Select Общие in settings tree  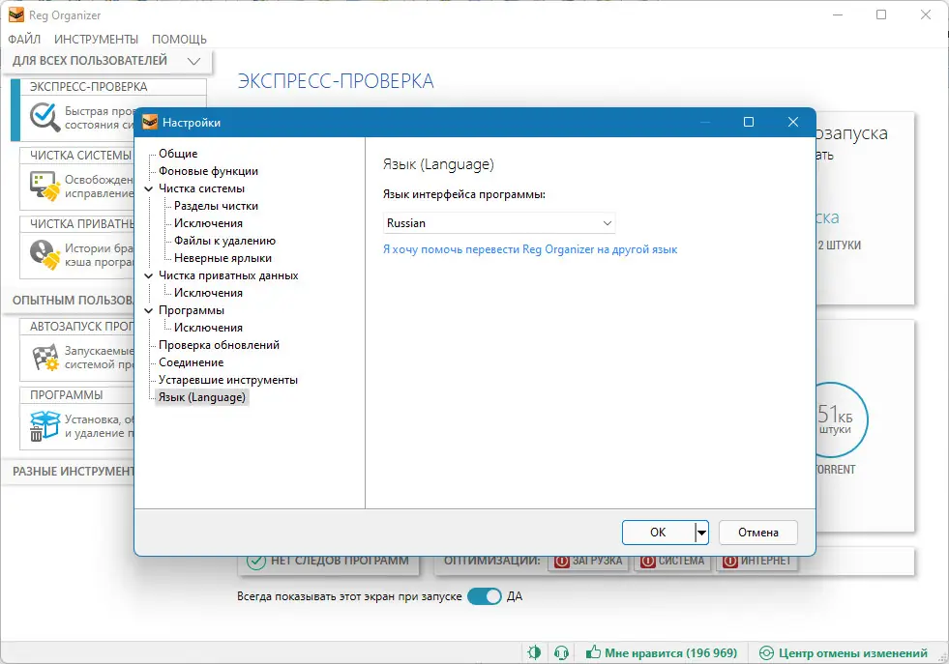click(178, 154)
